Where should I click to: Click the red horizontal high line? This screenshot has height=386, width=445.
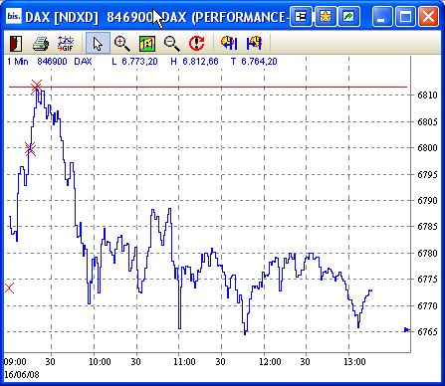pos(208,87)
